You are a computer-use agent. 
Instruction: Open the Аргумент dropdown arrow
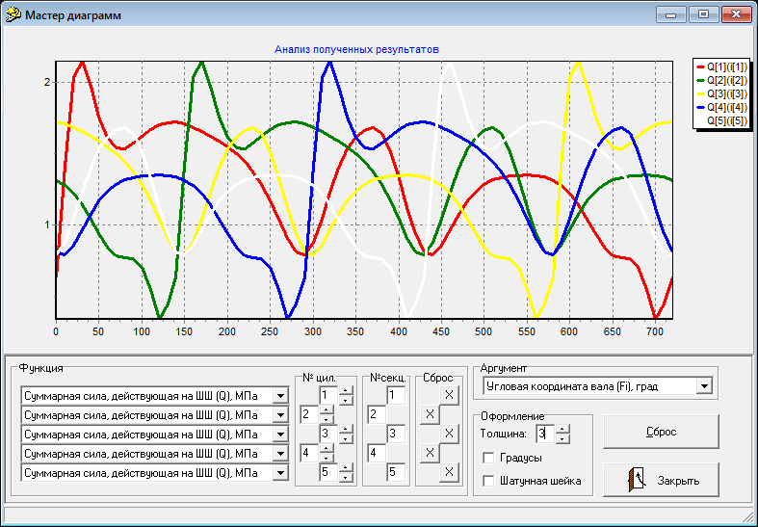[704, 385]
